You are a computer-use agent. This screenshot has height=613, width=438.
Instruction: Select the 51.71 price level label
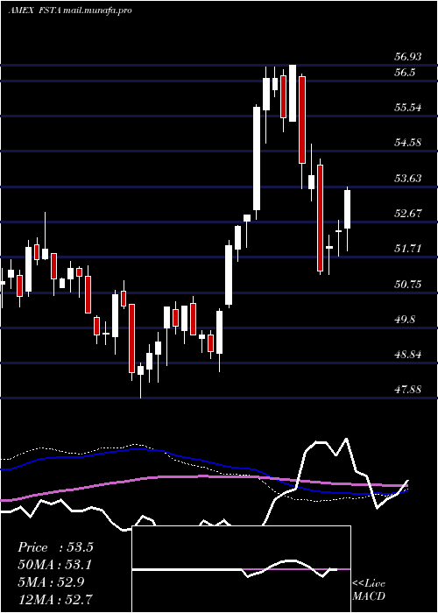[408, 248]
